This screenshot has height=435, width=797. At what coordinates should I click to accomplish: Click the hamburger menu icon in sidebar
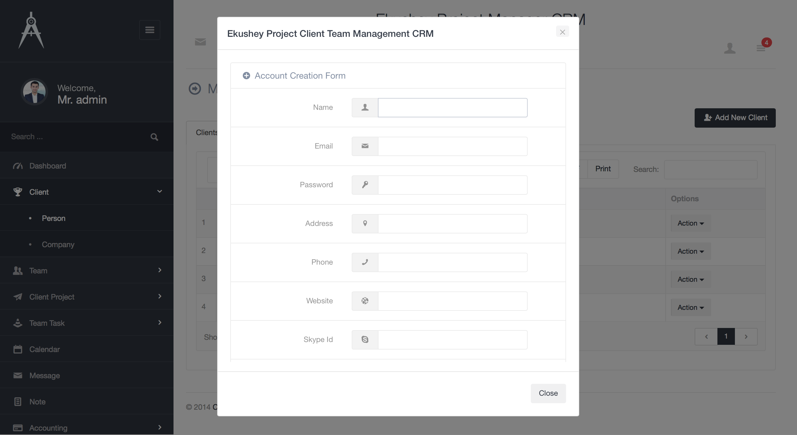[149, 30]
